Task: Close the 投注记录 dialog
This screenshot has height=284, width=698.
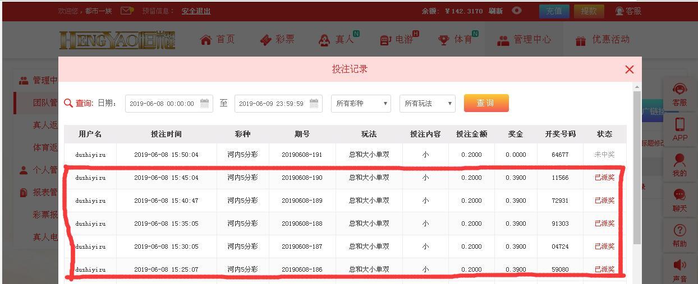Action: coord(630,69)
